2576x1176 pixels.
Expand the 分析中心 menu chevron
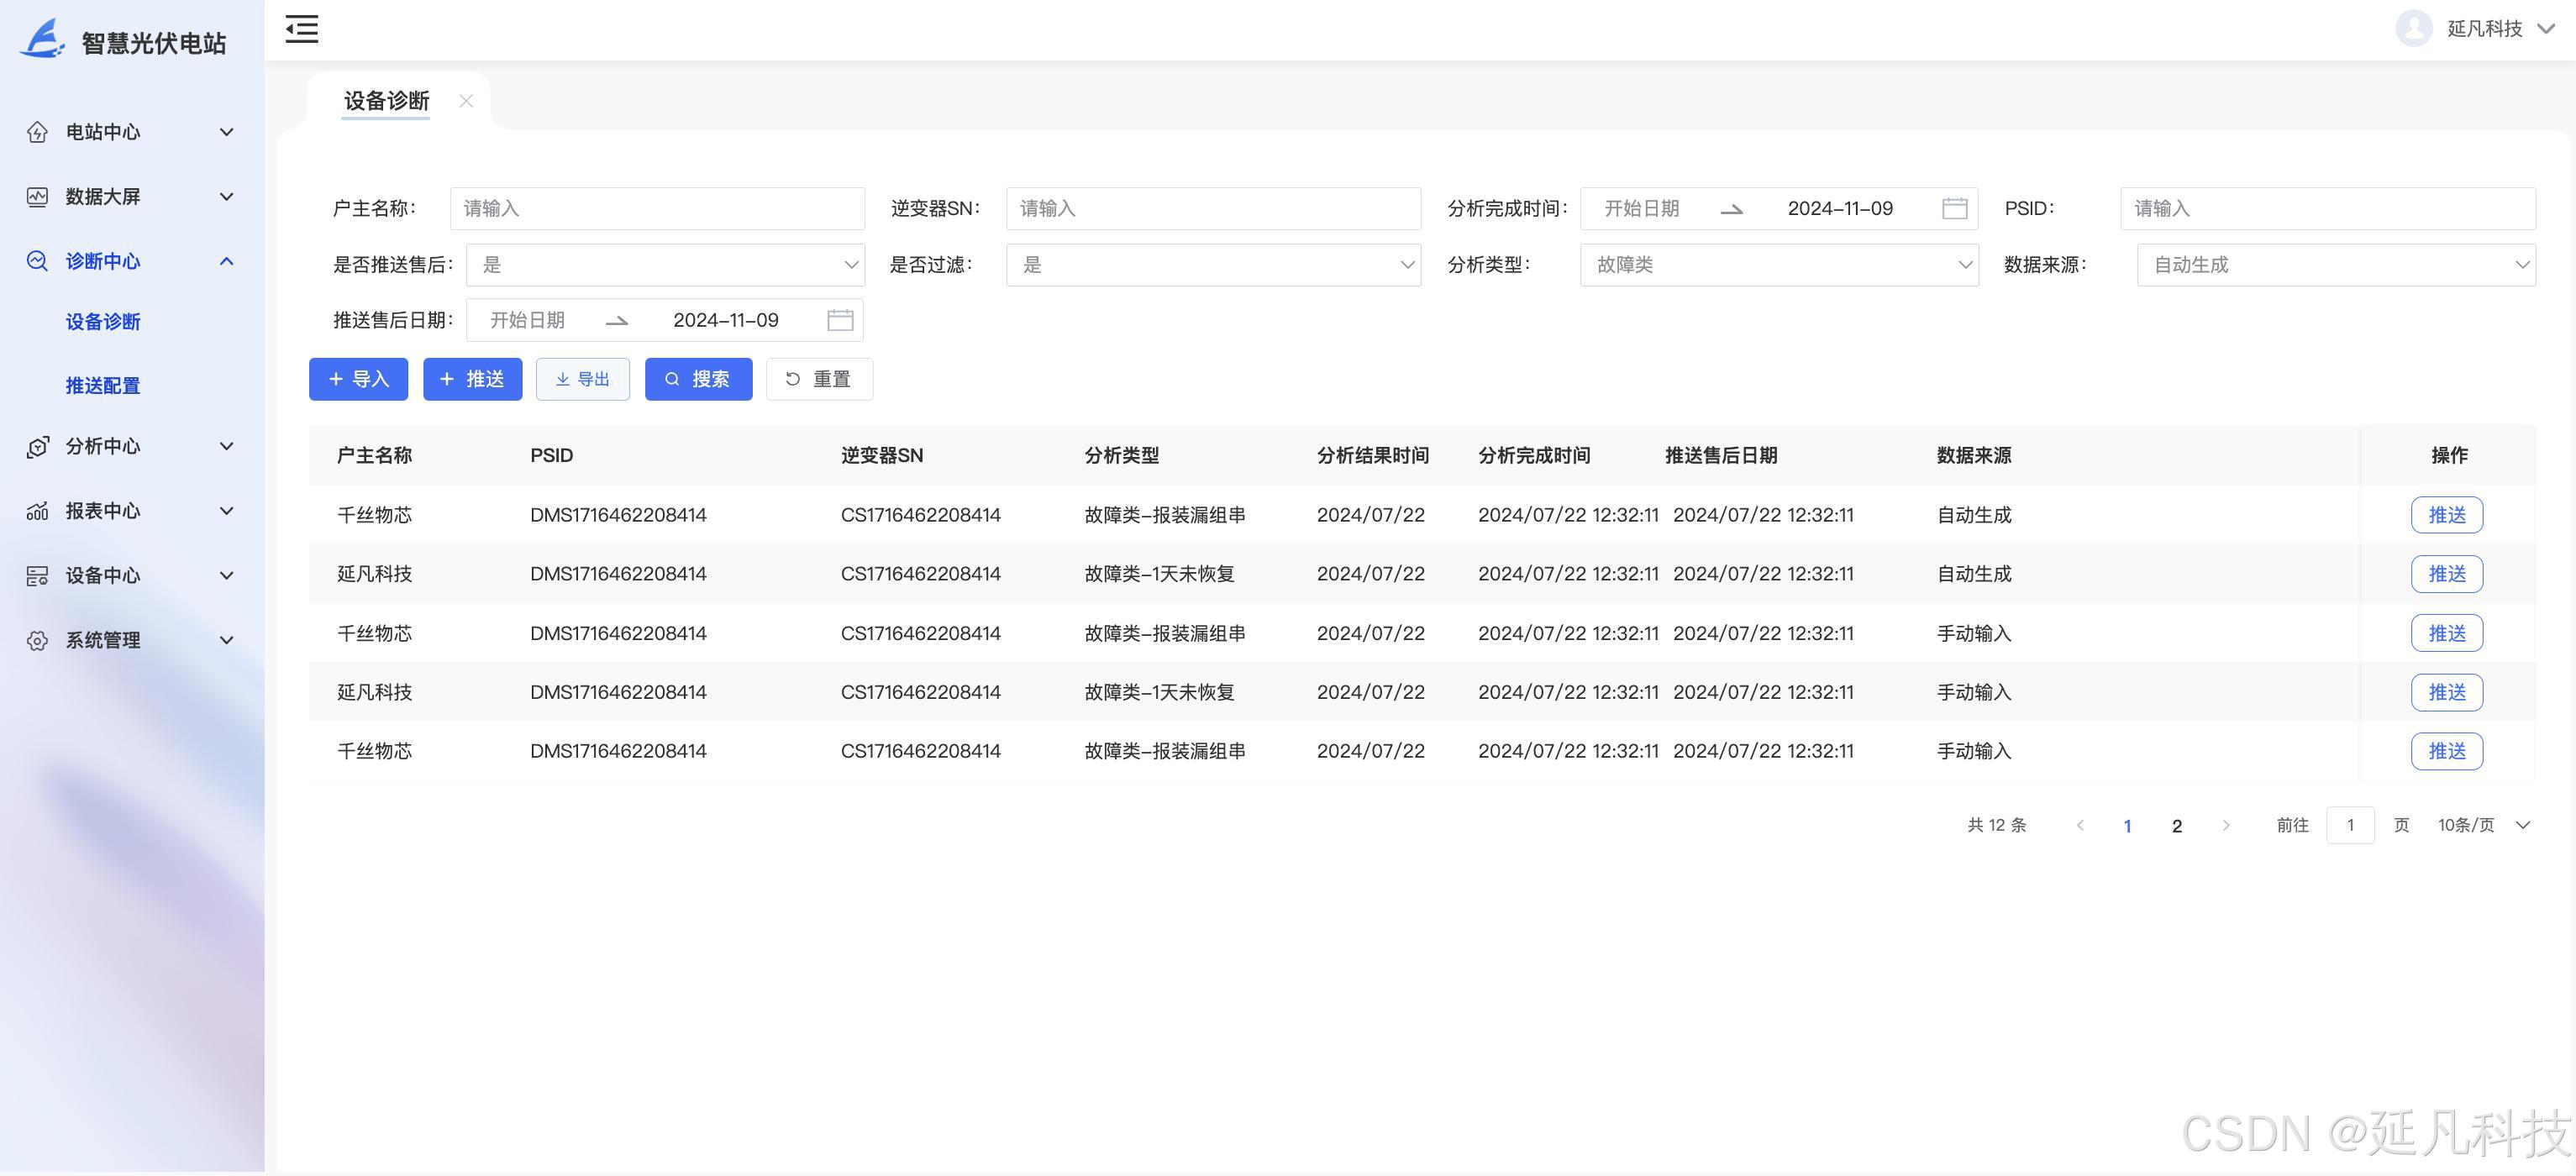227,447
